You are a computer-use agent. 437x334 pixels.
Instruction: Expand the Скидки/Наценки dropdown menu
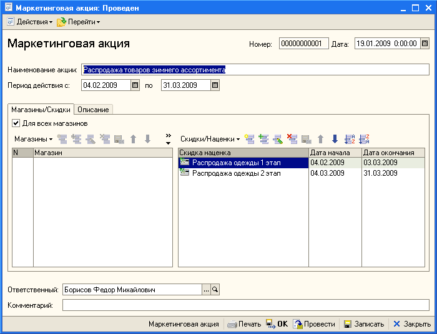tap(210, 139)
